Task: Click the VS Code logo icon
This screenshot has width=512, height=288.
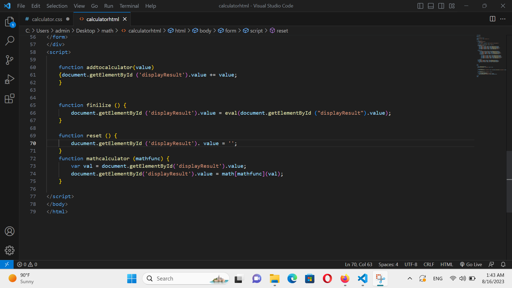Action: coord(7,6)
